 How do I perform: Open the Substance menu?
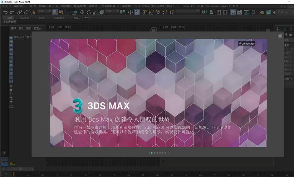pyautogui.click(x=212, y=6)
